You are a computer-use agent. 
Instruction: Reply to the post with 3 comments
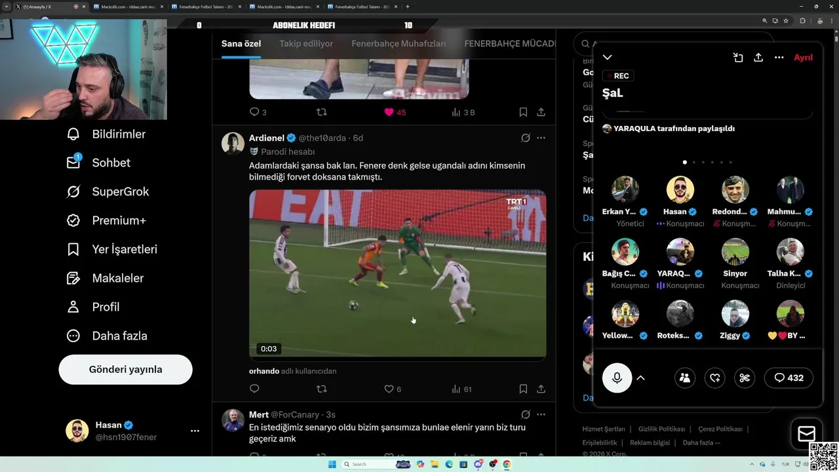pyautogui.click(x=258, y=112)
